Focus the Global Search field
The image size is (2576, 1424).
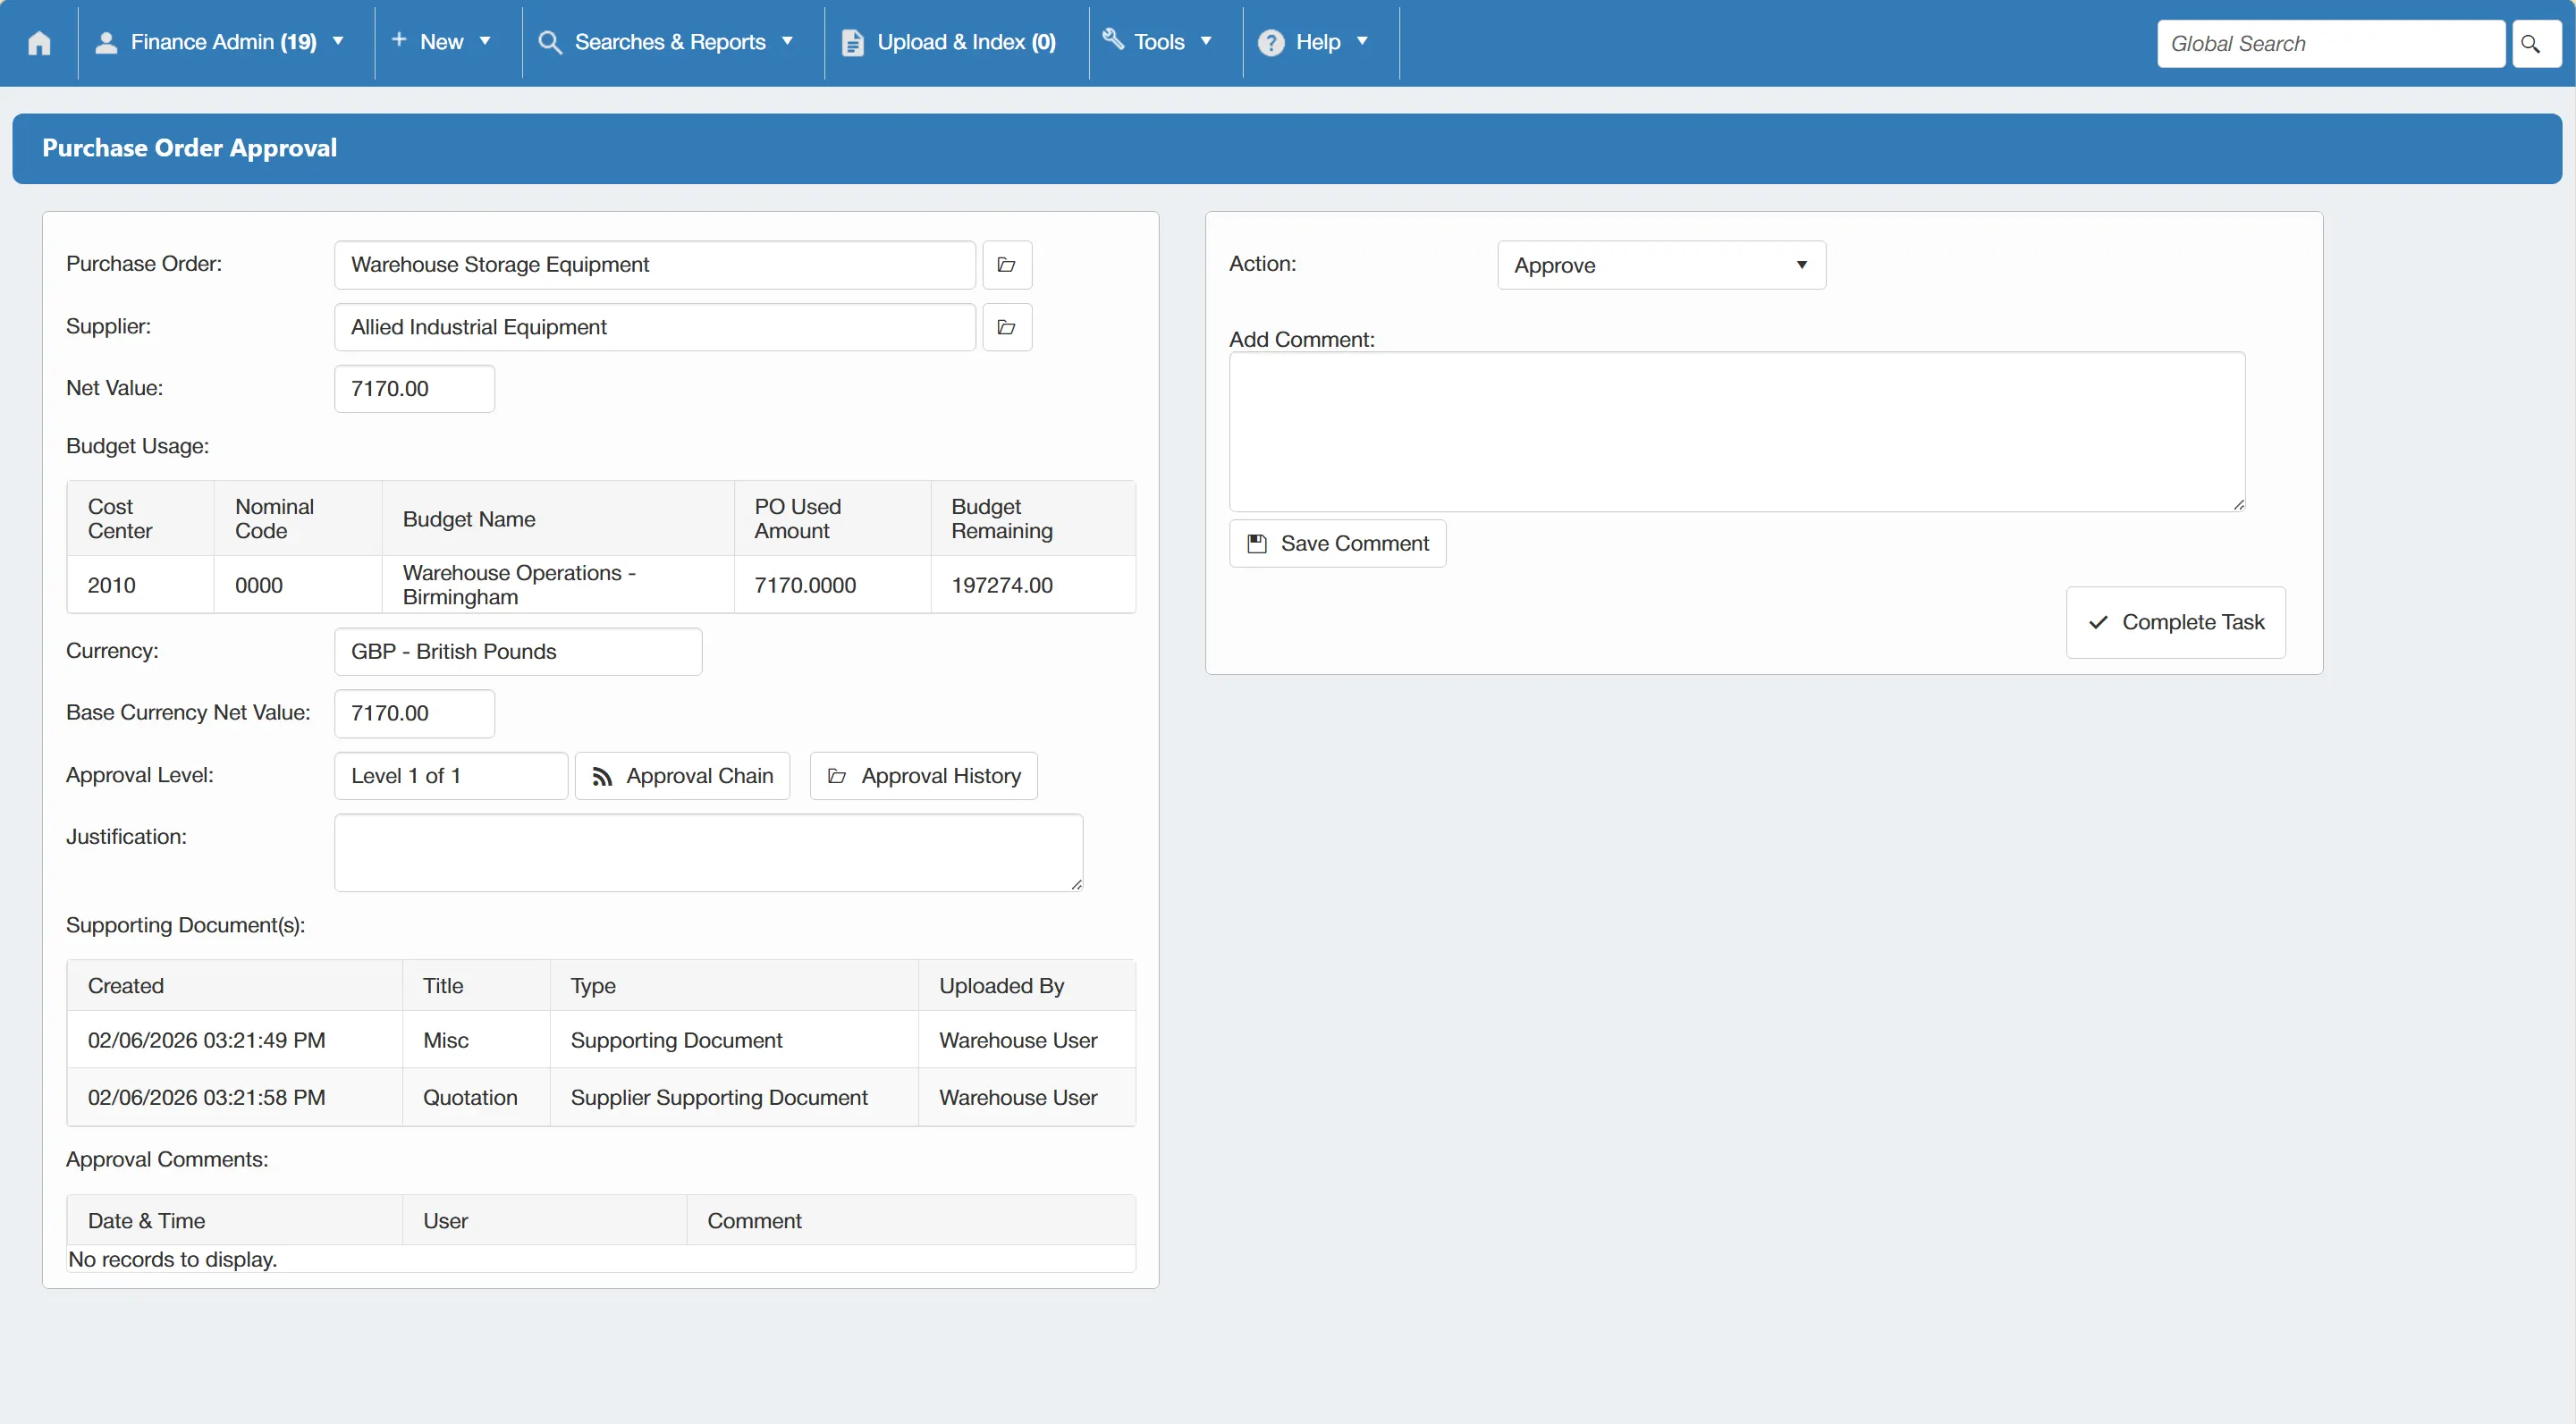pos(2330,44)
